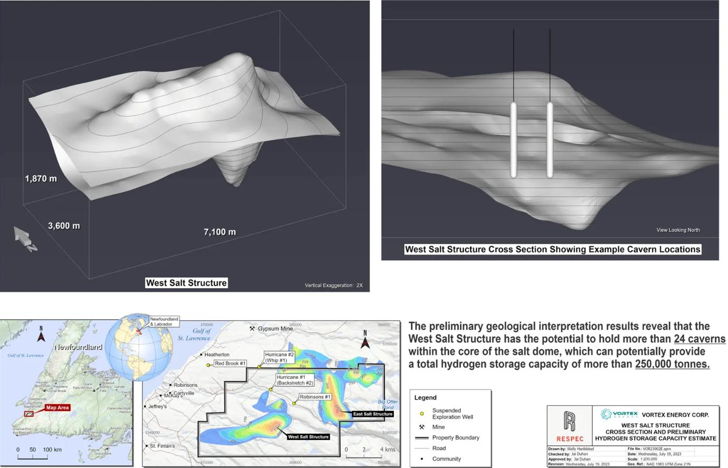Viewport: 728px width, 468px height.
Task: Click the Robinsons #1 well label
Action: [x=315, y=397]
